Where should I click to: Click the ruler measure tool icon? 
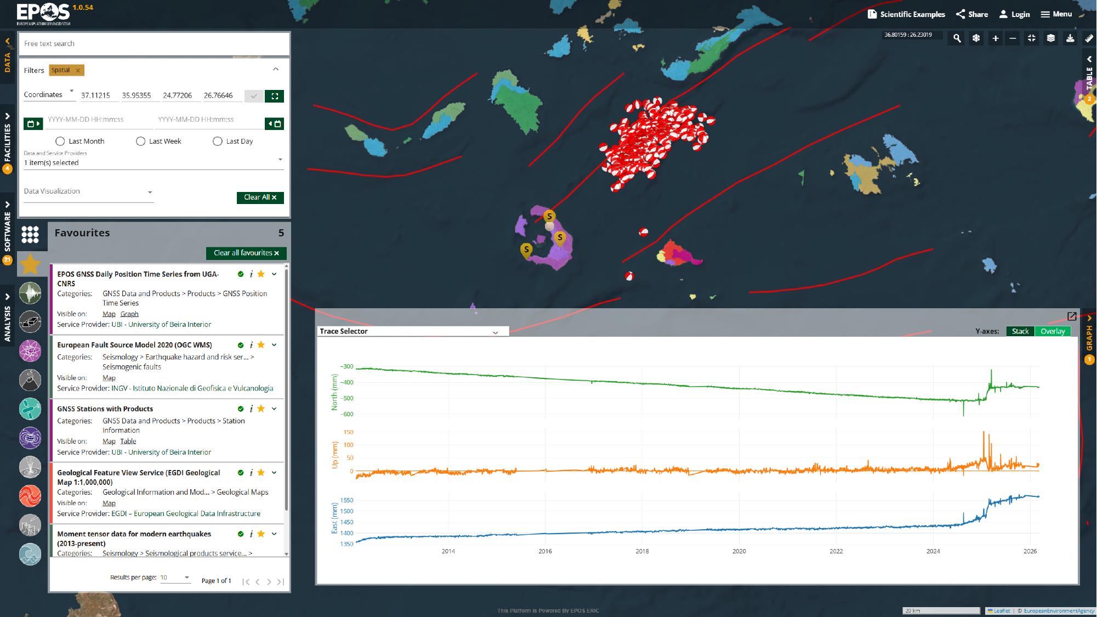click(1089, 38)
